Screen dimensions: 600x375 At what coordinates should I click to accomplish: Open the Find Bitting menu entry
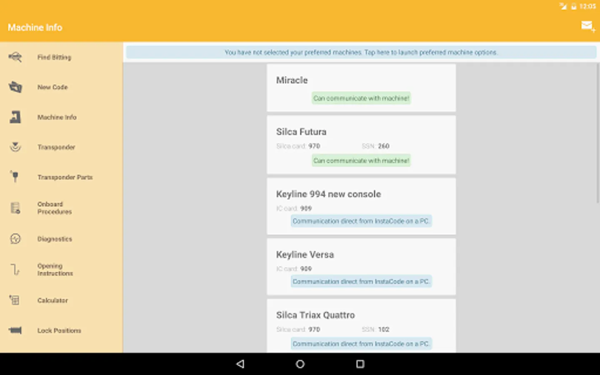[61, 57]
